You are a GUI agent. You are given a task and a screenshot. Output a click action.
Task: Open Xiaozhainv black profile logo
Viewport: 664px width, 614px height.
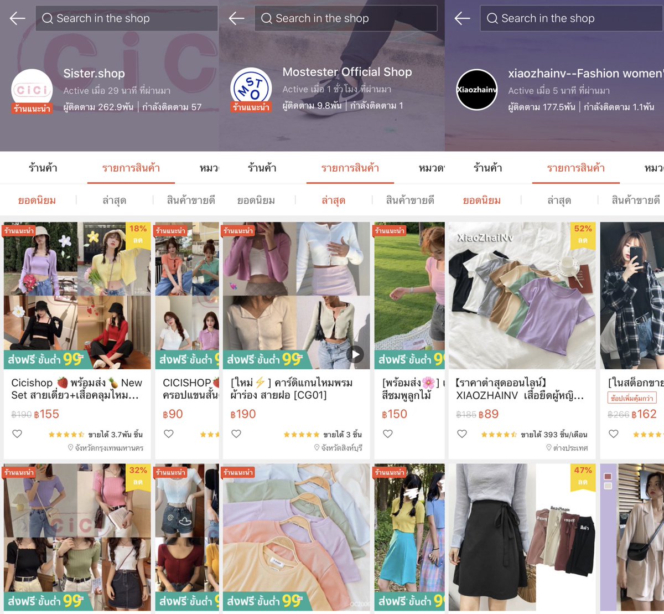[x=476, y=90]
